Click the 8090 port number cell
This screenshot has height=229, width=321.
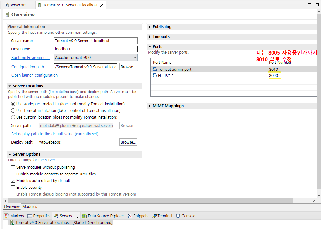[x=274, y=75]
